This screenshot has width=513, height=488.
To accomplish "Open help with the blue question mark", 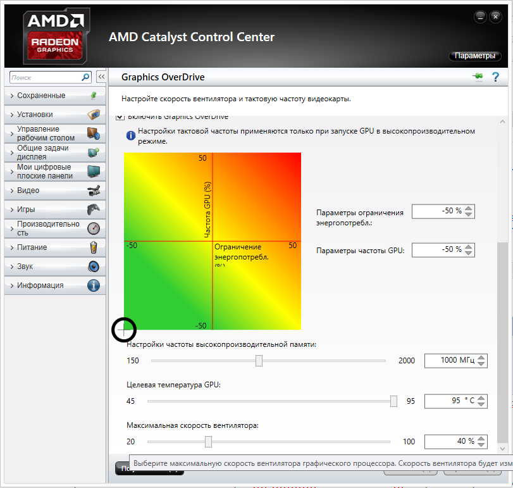I will (495, 77).
